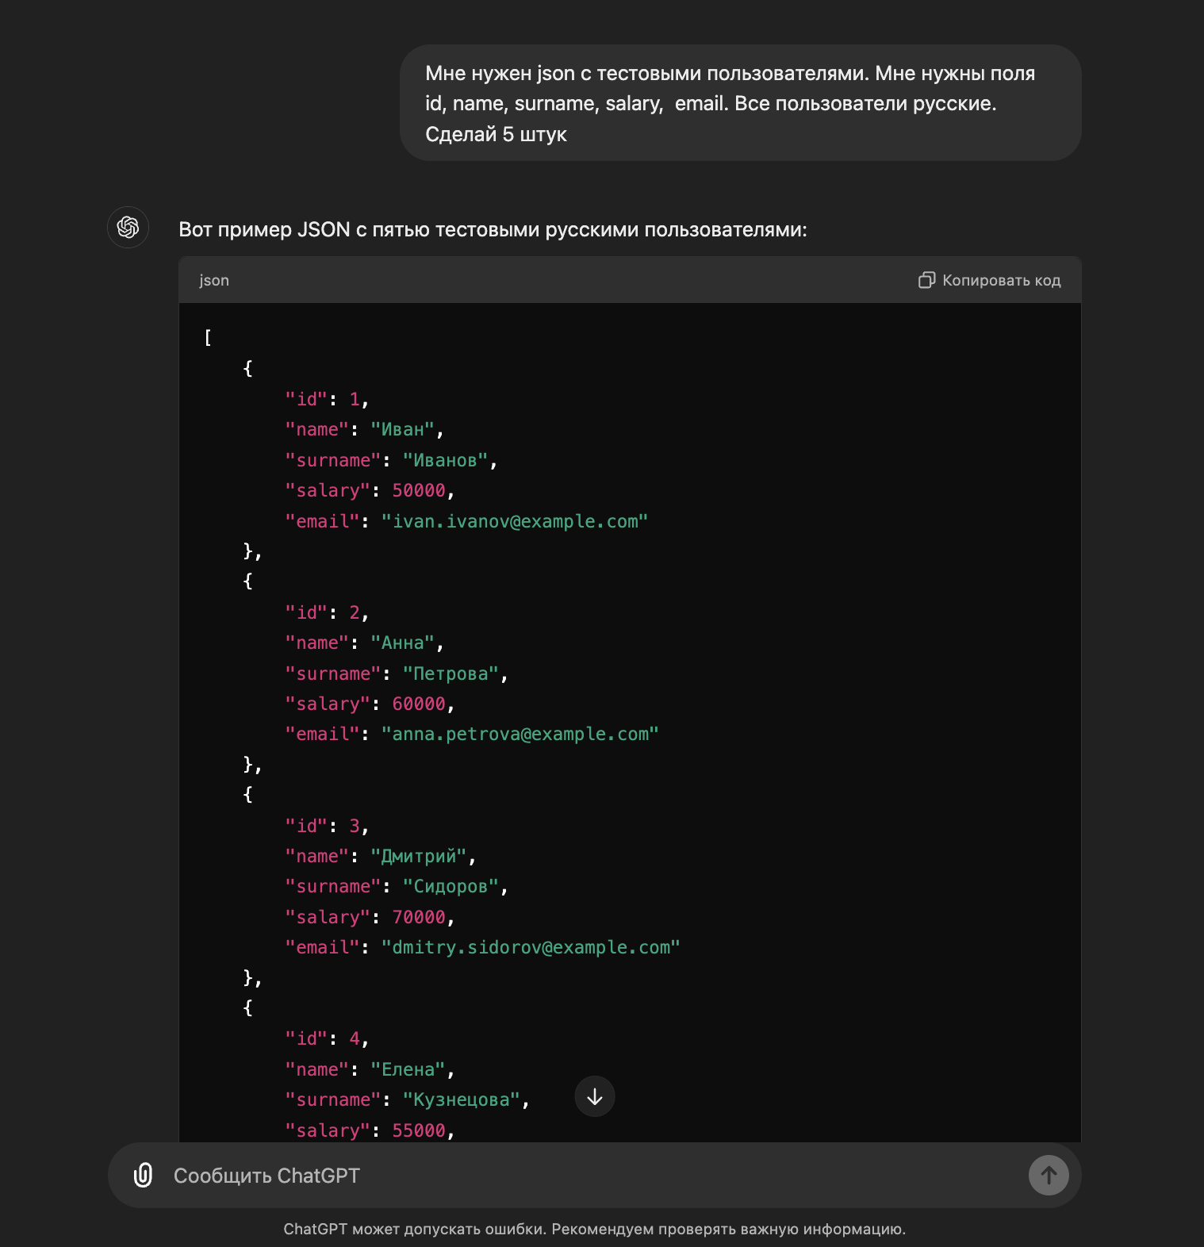1204x1247 pixels.
Task: Click the ChatGPT logo avatar
Action: (x=128, y=228)
